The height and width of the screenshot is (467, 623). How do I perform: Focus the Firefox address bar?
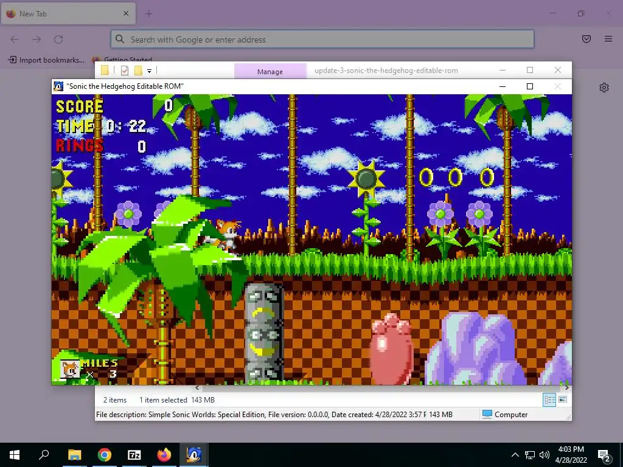coord(322,40)
